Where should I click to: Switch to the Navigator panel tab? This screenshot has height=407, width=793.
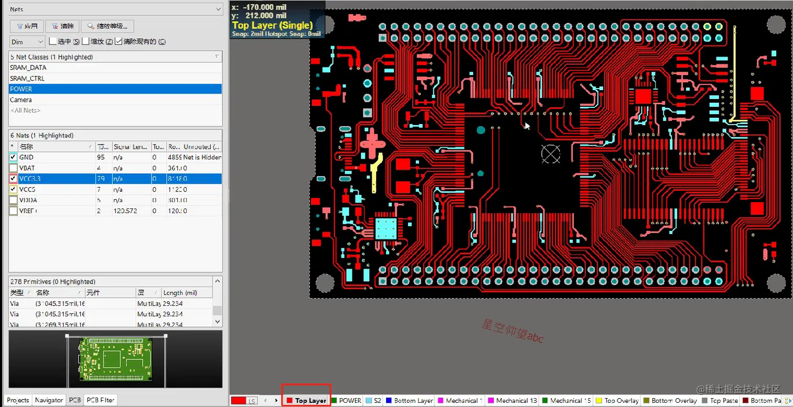[x=49, y=400]
